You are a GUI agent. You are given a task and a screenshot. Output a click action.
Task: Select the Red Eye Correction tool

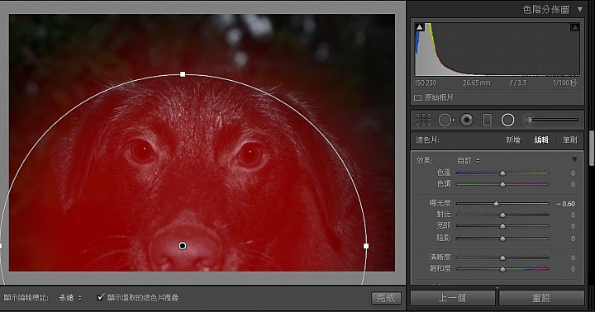[x=467, y=121]
